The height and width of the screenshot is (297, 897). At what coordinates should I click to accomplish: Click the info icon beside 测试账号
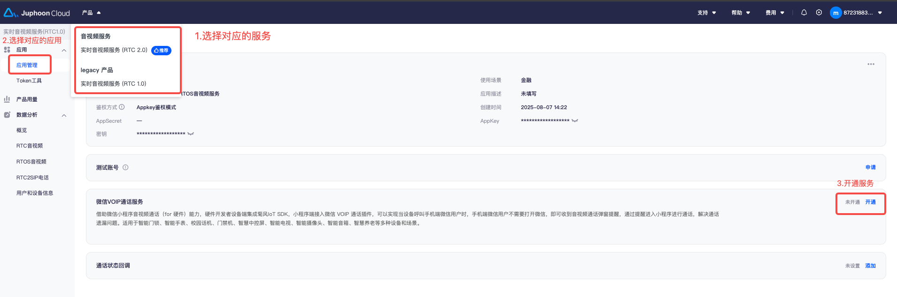click(125, 167)
